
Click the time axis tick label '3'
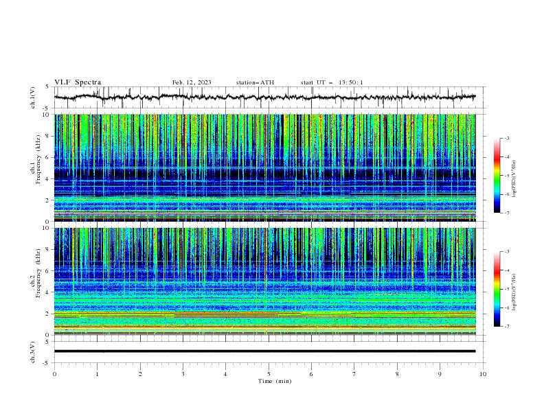tap(183, 374)
